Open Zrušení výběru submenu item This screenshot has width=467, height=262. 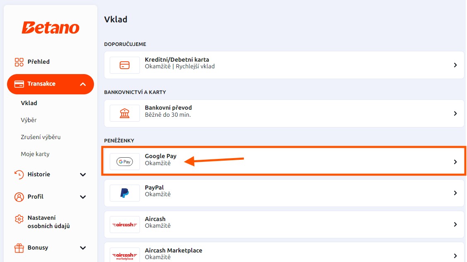[x=41, y=137]
